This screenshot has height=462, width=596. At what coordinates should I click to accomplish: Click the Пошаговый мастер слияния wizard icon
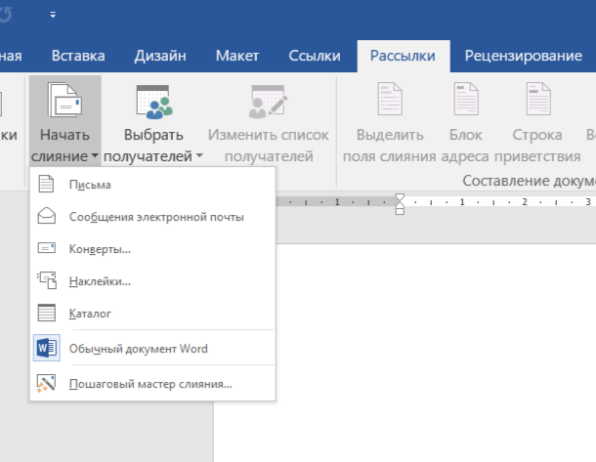tap(47, 383)
